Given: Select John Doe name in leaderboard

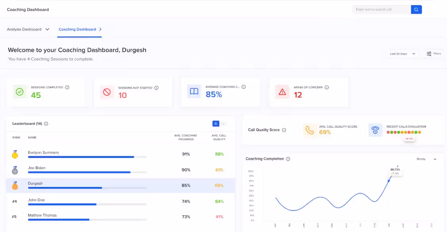Looking at the screenshot, I should [x=36, y=200].
